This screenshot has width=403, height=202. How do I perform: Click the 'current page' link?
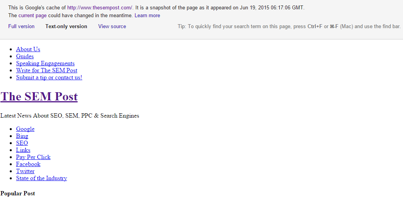[x=32, y=15]
